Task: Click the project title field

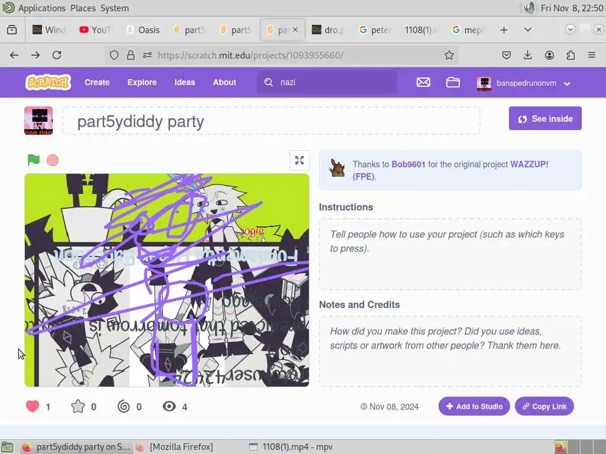Action: click(x=271, y=121)
